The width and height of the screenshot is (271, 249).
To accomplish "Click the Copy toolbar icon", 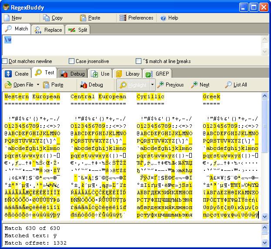I will click(46, 18).
